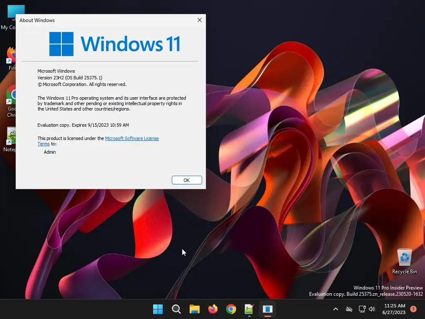
Task: Close the About Windows dialog
Action: point(200,20)
